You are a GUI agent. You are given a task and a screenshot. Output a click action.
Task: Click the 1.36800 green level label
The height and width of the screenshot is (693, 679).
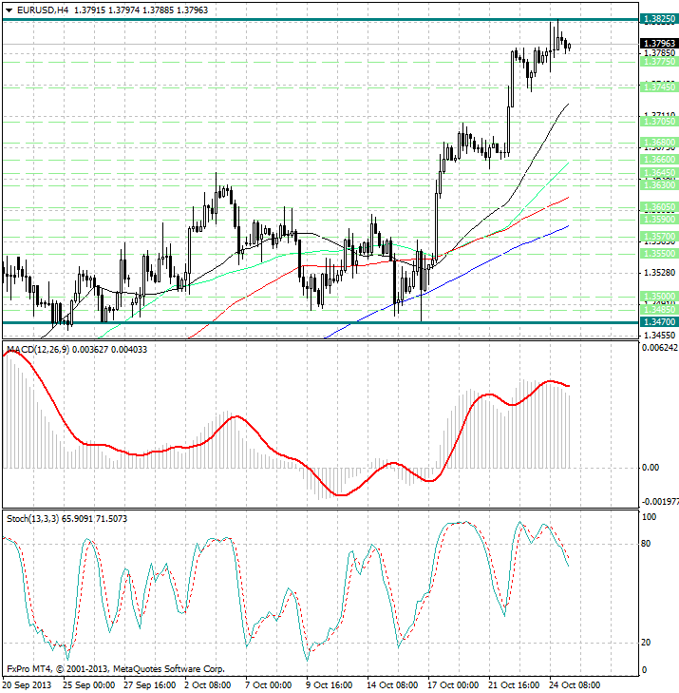click(x=659, y=143)
